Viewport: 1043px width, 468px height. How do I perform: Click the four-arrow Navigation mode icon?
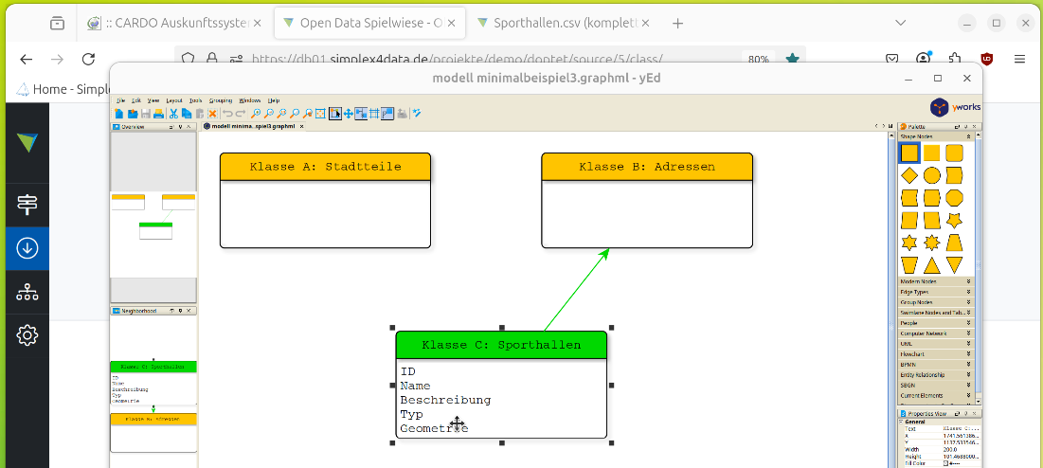tap(348, 114)
